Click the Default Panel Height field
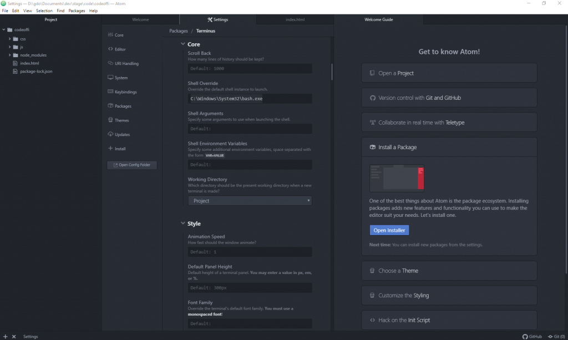Screen dimensions: 568x340 (x=250, y=287)
